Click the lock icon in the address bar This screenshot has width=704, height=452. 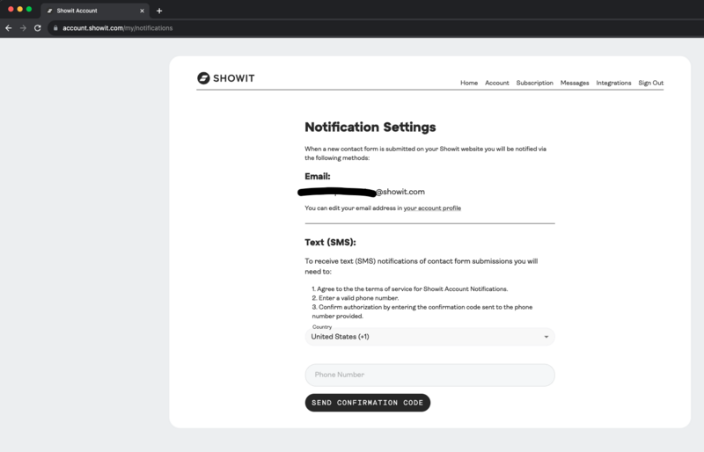pos(55,28)
